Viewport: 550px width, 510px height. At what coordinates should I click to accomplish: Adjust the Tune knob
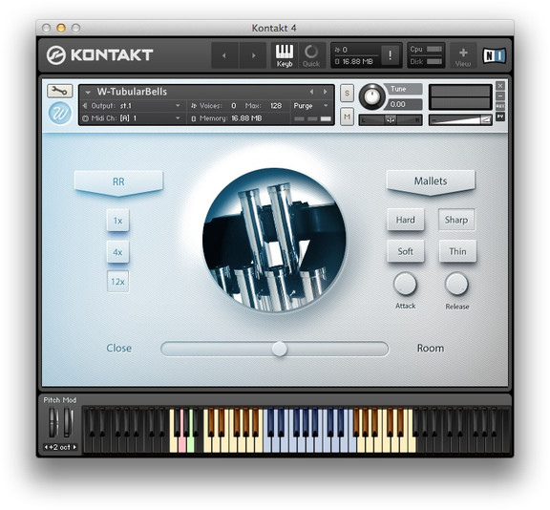point(371,96)
